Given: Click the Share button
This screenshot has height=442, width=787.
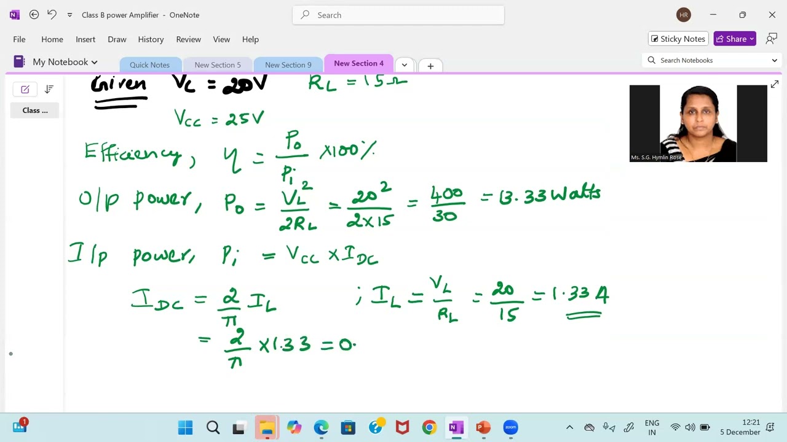Looking at the screenshot, I should (x=735, y=39).
